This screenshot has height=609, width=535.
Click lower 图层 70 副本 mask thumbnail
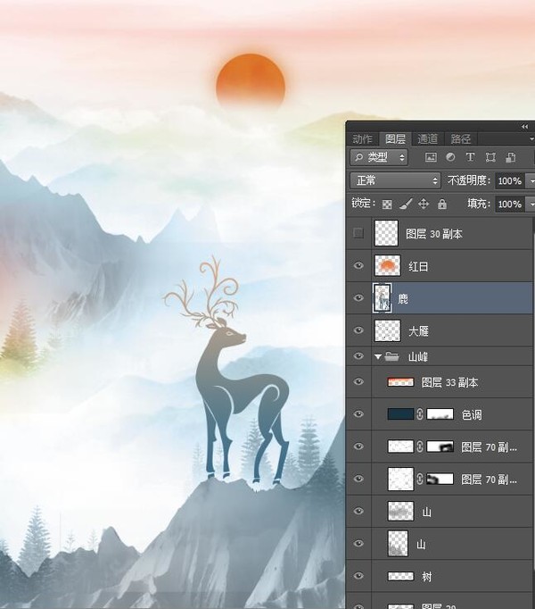pyautogui.click(x=440, y=479)
